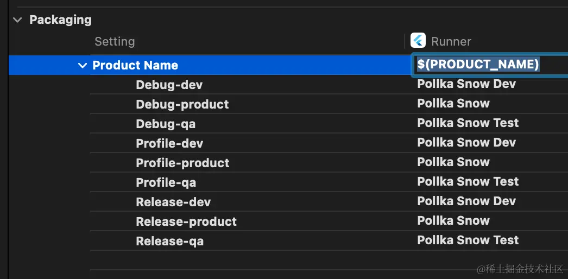Select the Debug-qa configuration row

tap(166, 124)
